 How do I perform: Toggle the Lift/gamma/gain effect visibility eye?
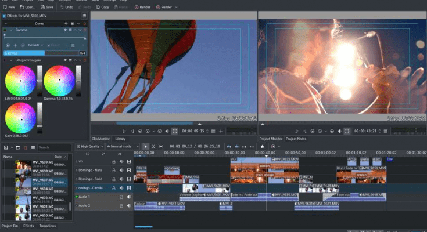coord(65,60)
